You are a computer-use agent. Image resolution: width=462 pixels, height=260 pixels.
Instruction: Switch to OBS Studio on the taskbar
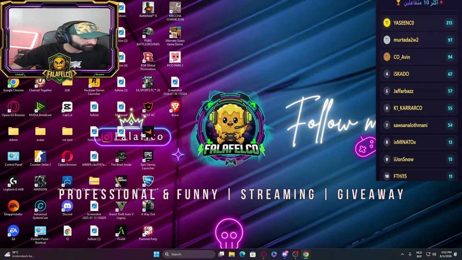[295, 254]
